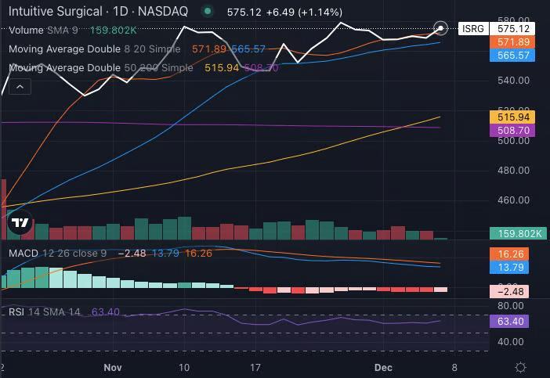The image size is (550, 378).
Task: Click the Dec label on the time axis
Action: (383, 366)
